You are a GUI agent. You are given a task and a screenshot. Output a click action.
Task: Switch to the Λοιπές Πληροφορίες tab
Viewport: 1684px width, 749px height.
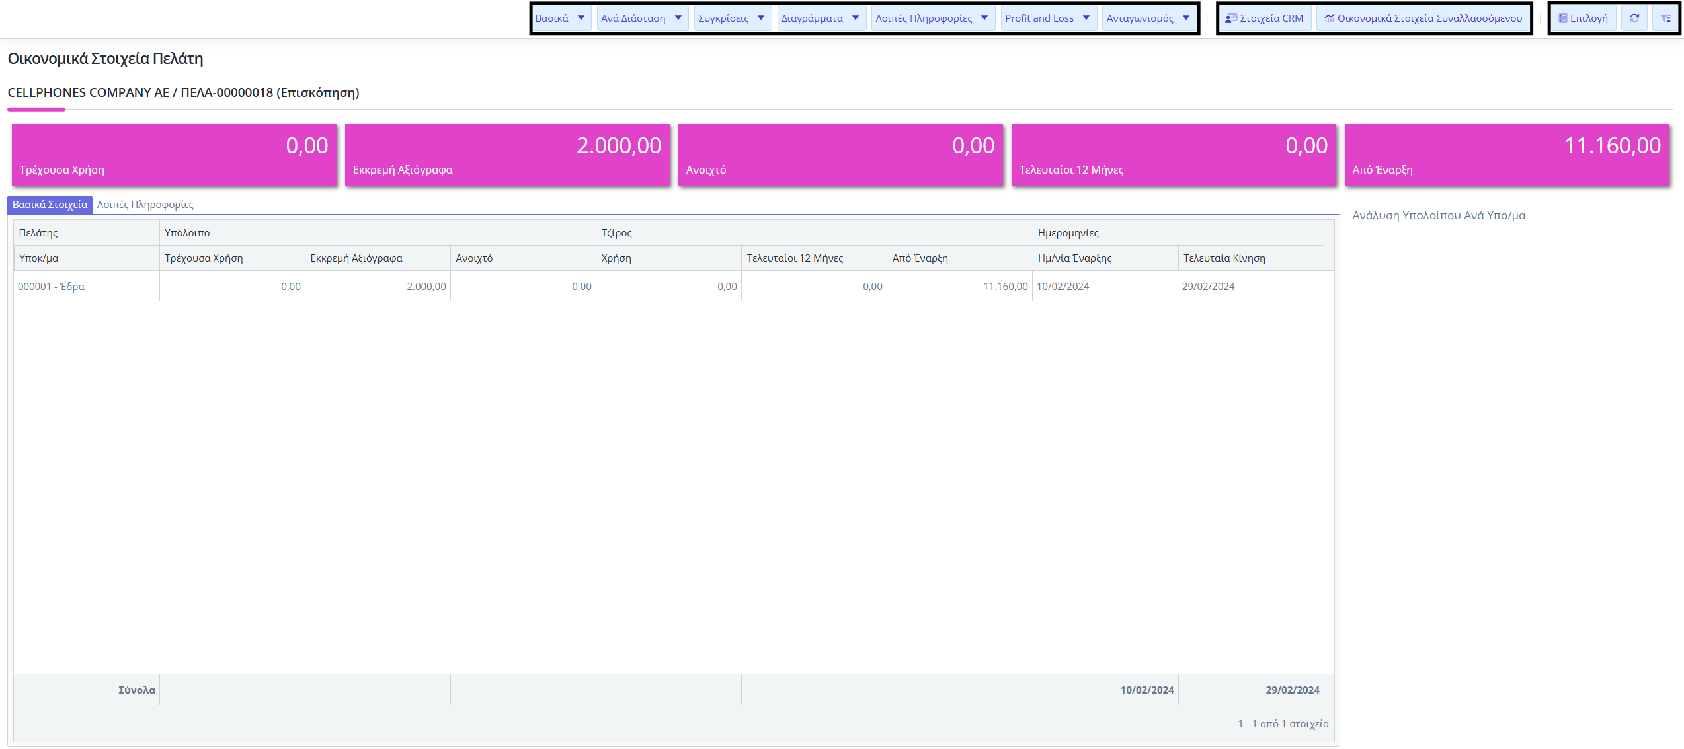coord(145,205)
